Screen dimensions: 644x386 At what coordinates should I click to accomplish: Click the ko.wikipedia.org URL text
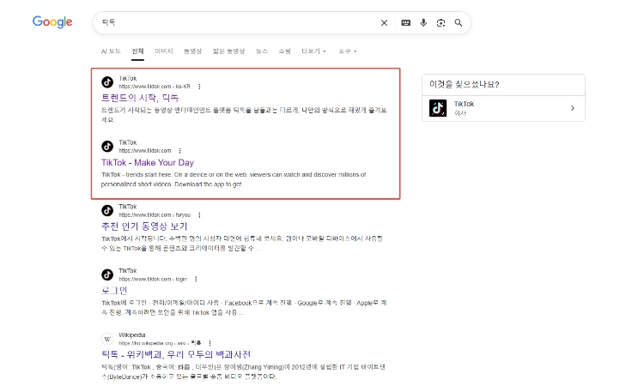[160, 343]
